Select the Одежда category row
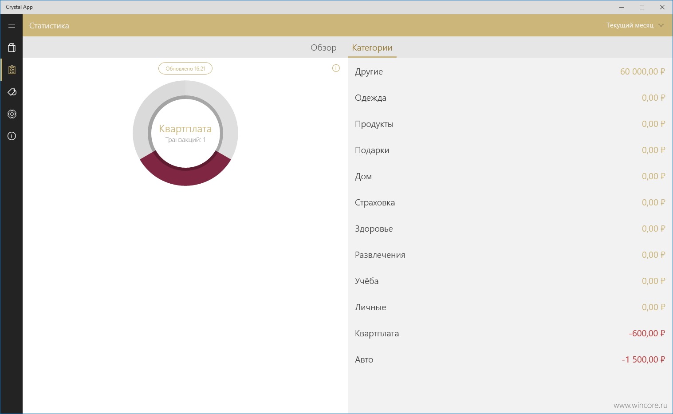The height and width of the screenshot is (414, 673). point(510,98)
